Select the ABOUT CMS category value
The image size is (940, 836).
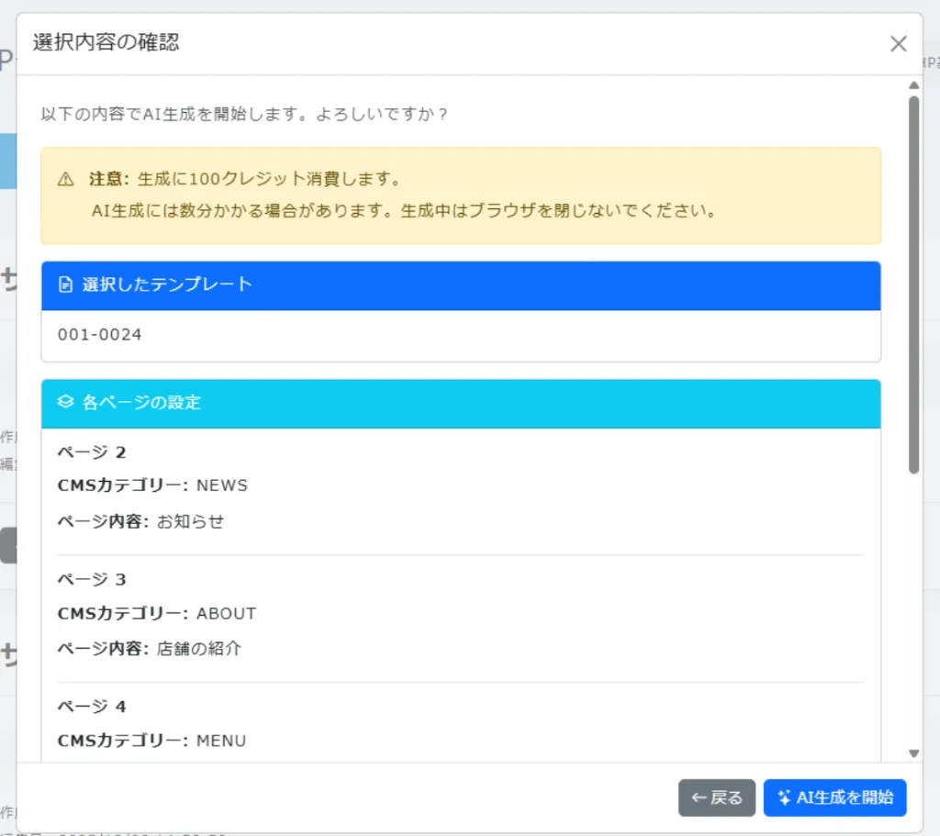(226, 613)
